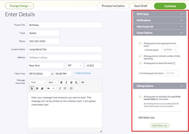Uncheck allow guests to bring people
The width and height of the screenshot is (189, 134).
[x=140, y=43]
